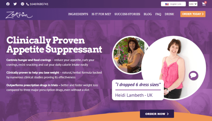Open the purple chat bubble icon
This screenshot has height=121, width=212.
coord(194,75)
